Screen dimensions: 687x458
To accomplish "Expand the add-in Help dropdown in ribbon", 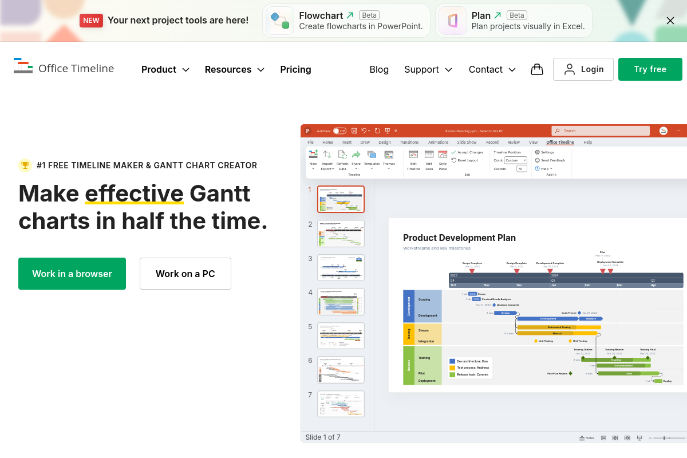I will (544, 169).
